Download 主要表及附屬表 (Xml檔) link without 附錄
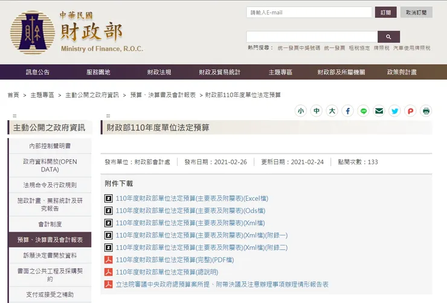 coord(190,223)
